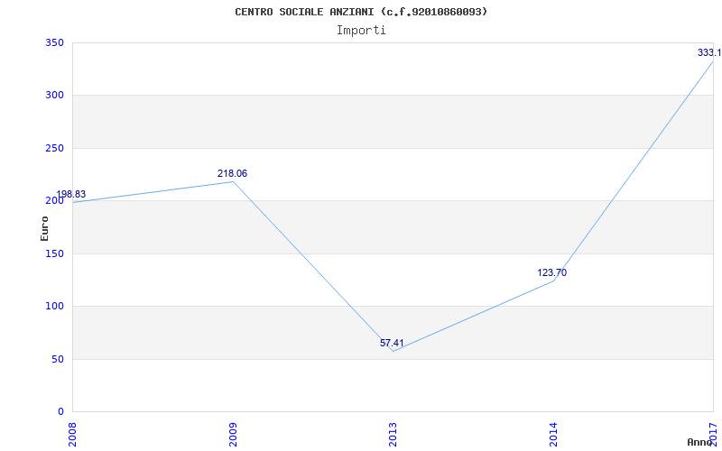Click the 2017 x-axis label
The width and height of the screenshot is (722, 451).
713,435
